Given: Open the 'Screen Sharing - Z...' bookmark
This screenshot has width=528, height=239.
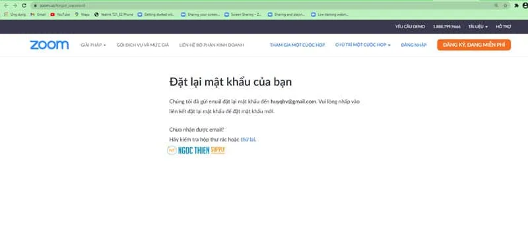Looking at the screenshot, I should [x=243, y=14].
